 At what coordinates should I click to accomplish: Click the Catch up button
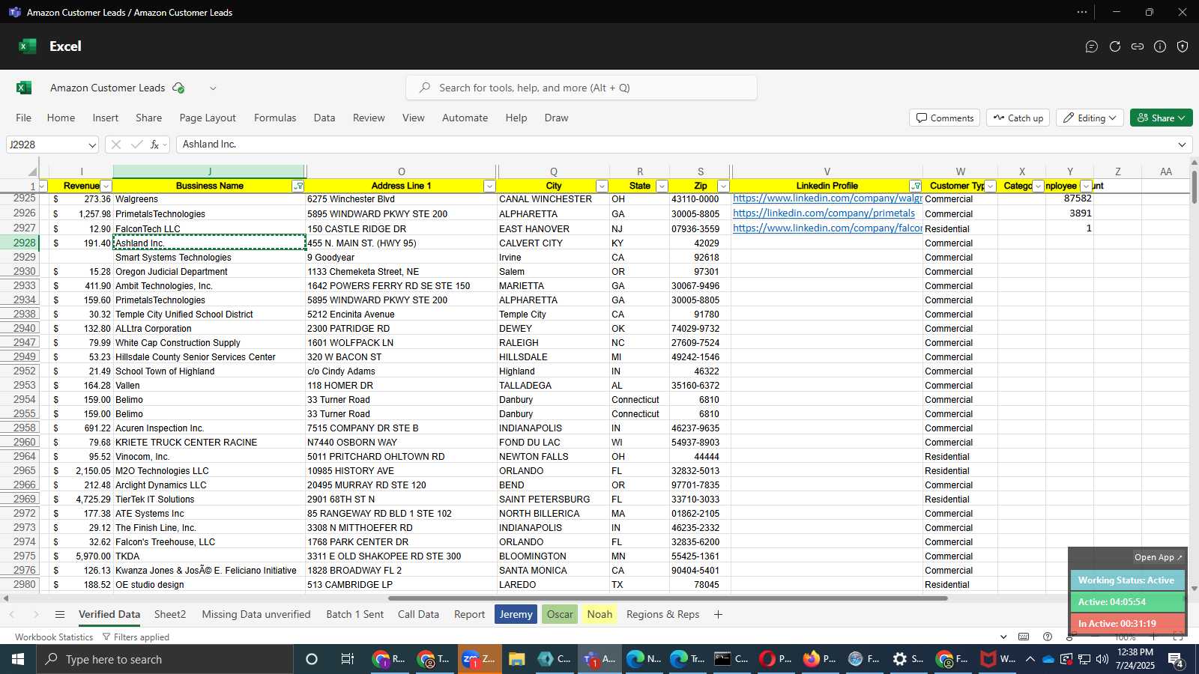[x=1018, y=118]
